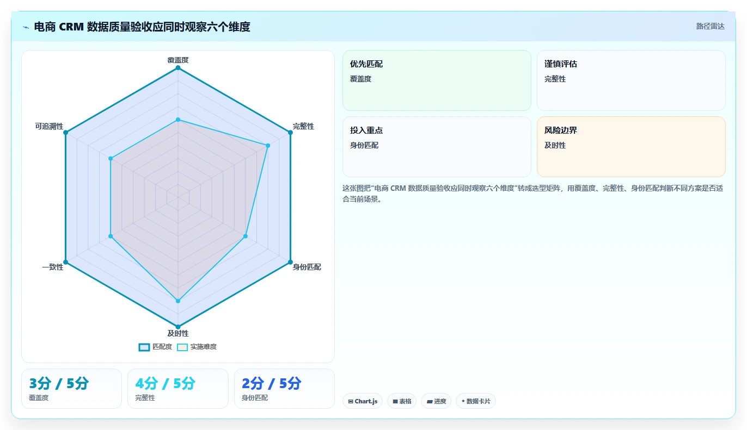Click the 匹配度 data point at 完整性 vertex

click(x=290, y=132)
